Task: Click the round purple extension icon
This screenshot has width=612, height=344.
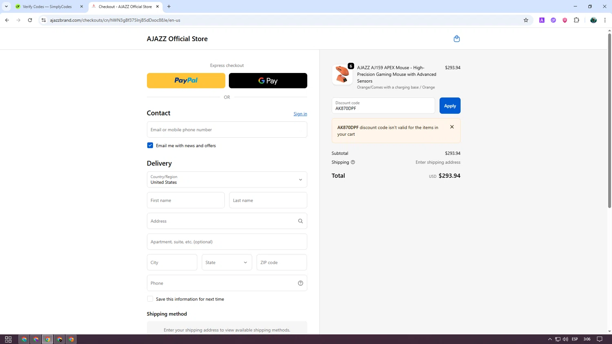Action: (553, 20)
